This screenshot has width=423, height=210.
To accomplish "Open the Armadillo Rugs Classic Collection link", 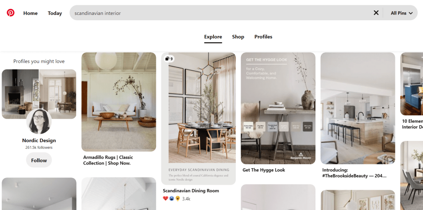I will tap(108, 160).
